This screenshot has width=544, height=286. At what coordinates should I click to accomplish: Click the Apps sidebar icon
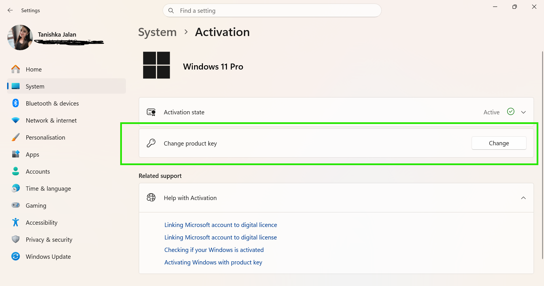click(x=16, y=154)
